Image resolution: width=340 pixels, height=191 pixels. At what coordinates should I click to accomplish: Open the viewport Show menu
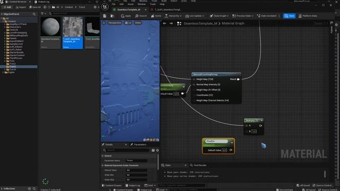coord(138,23)
